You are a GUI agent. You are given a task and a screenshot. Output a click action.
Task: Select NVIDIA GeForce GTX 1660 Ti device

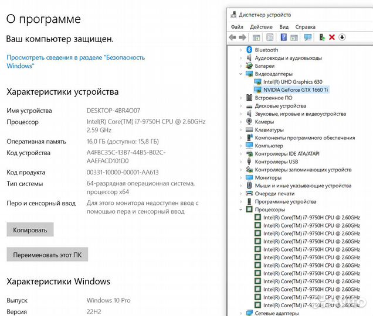pos(296,90)
